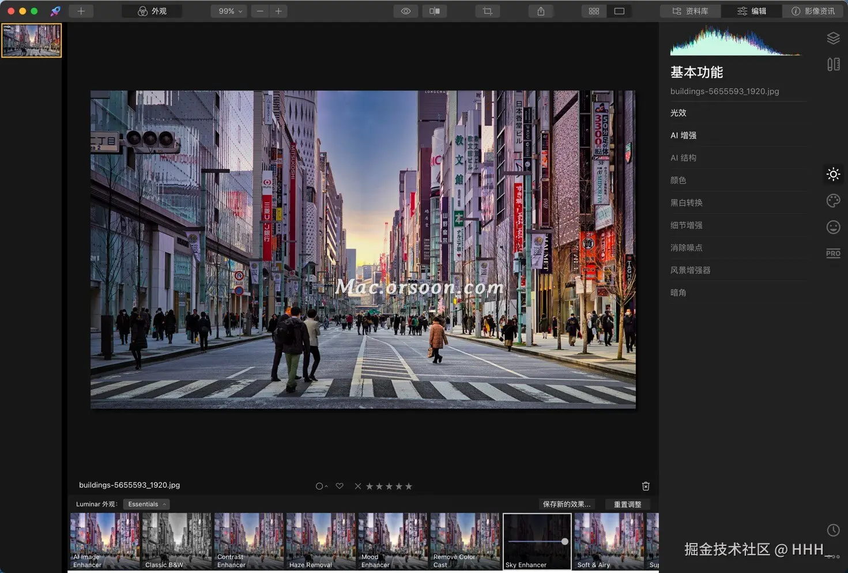Toggle the eye preview original icon
848x573 pixels.
click(x=406, y=11)
